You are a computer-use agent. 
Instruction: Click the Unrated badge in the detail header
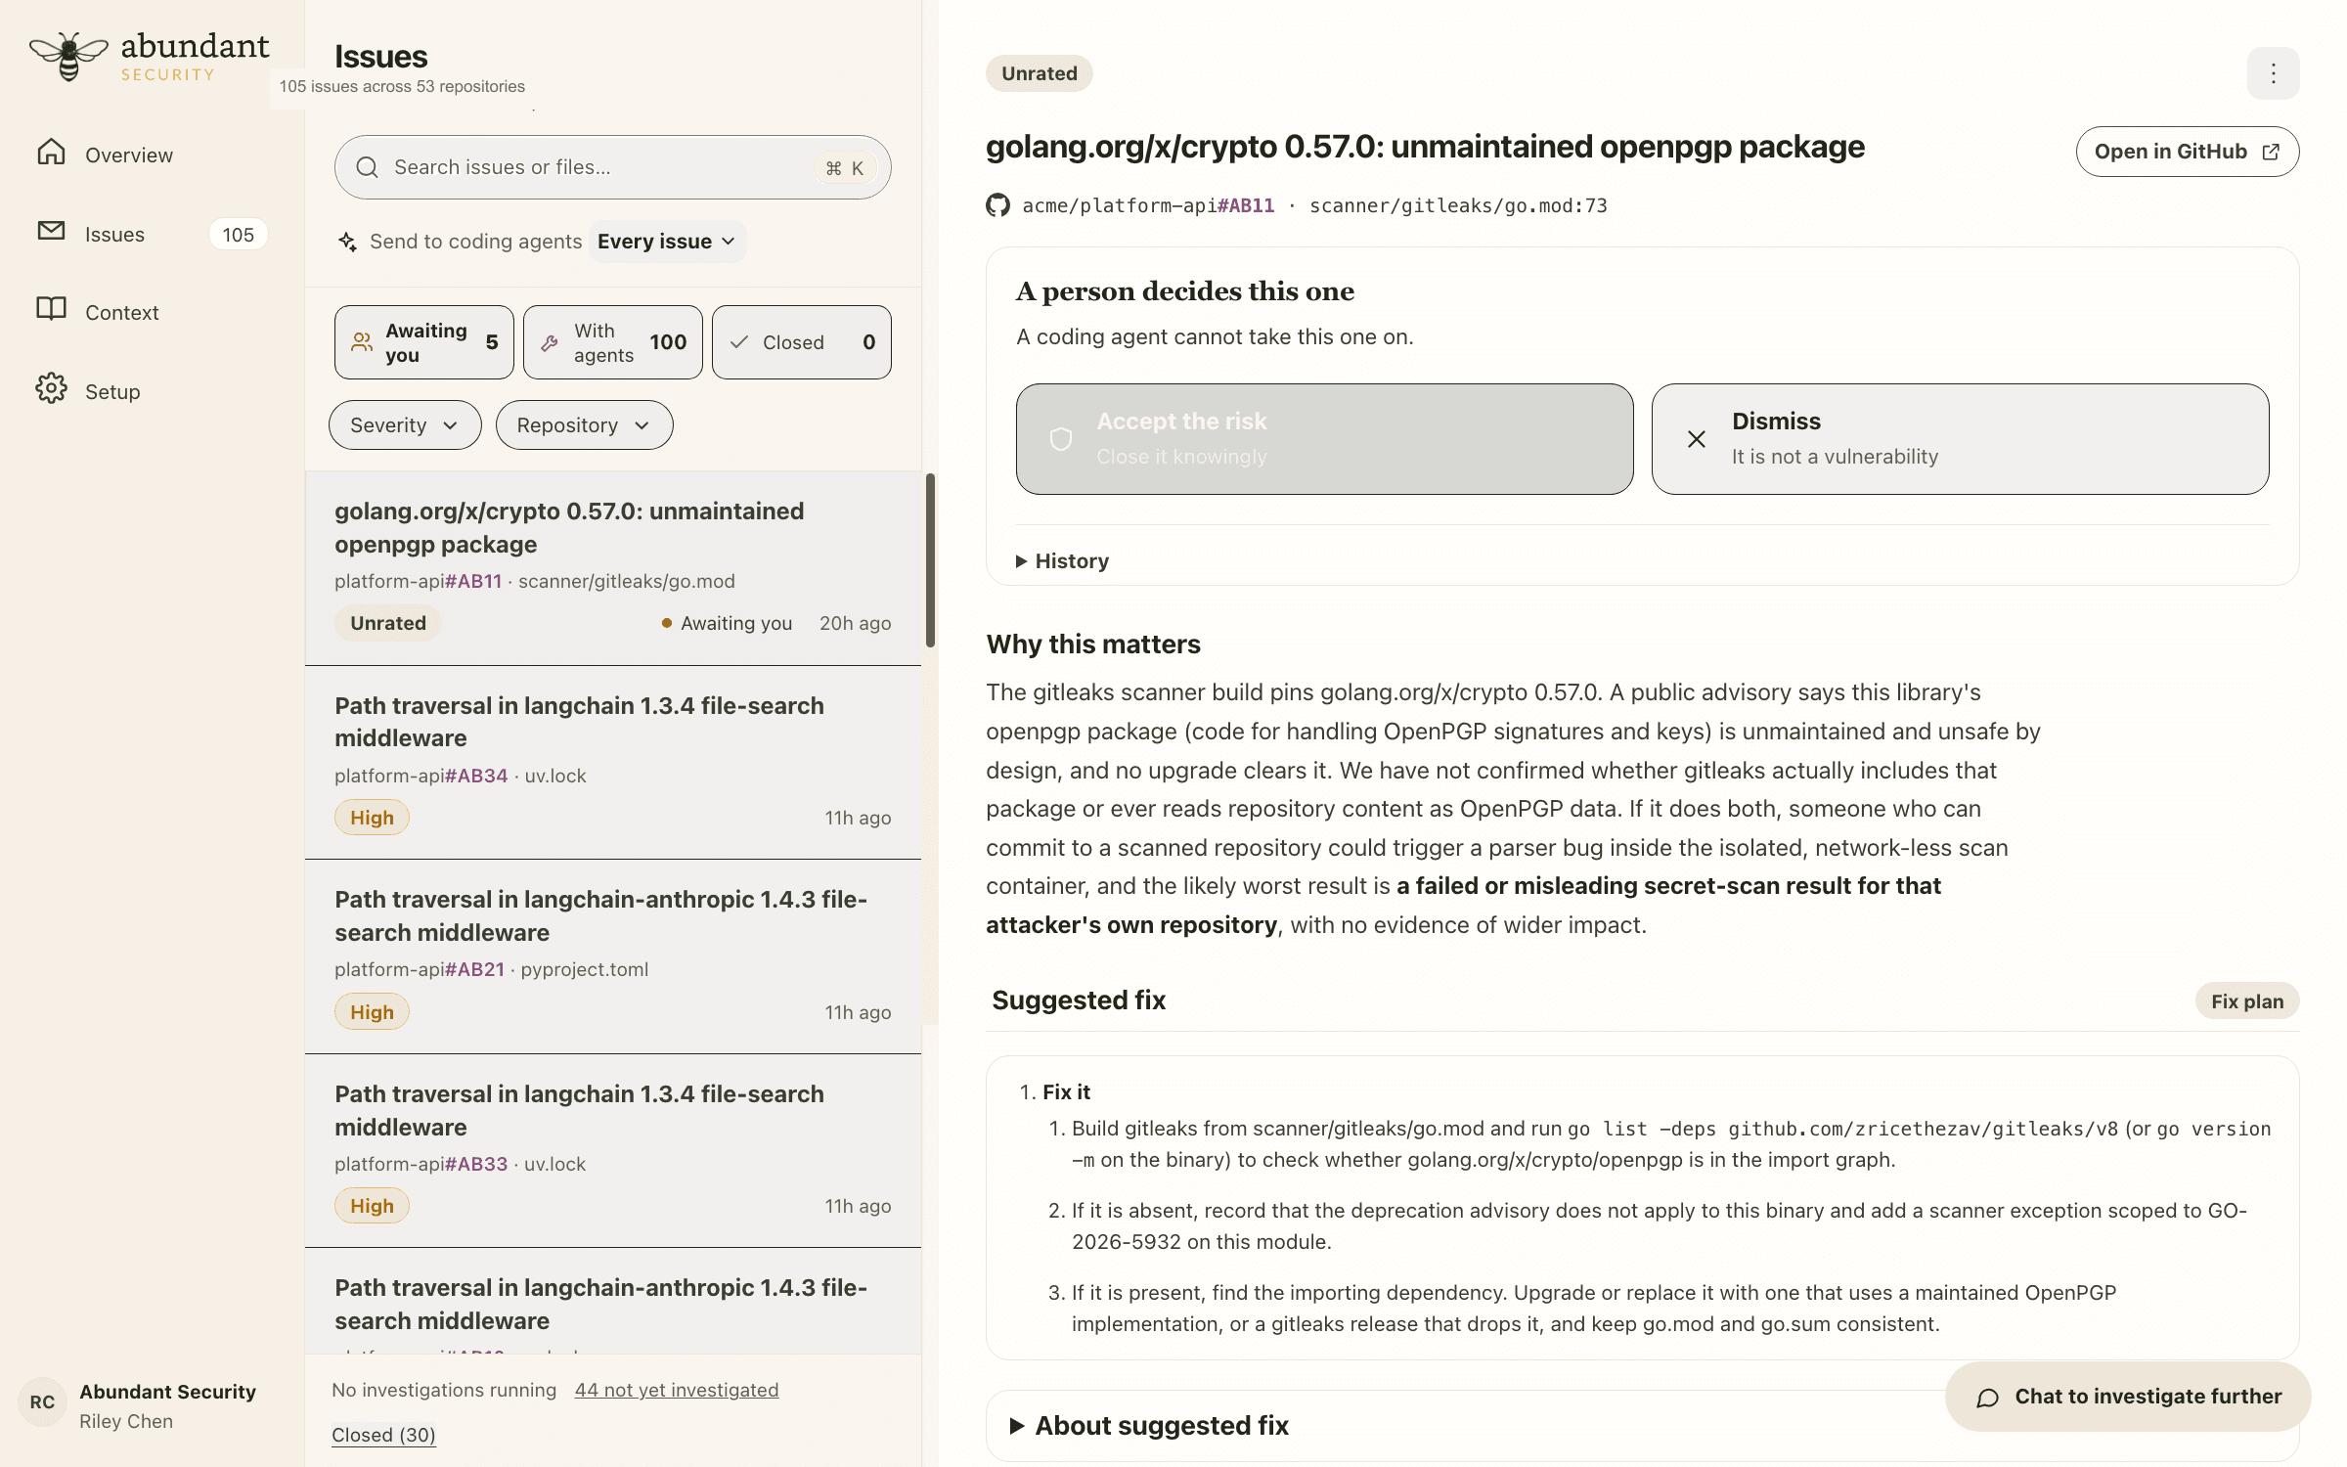(x=1039, y=73)
